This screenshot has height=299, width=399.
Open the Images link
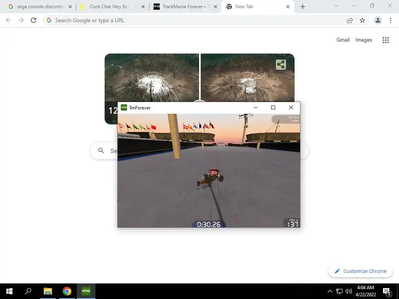pos(364,40)
